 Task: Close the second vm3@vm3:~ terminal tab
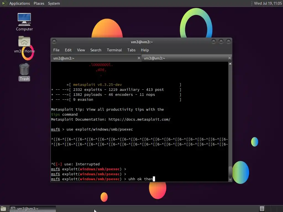tap(229, 58)
